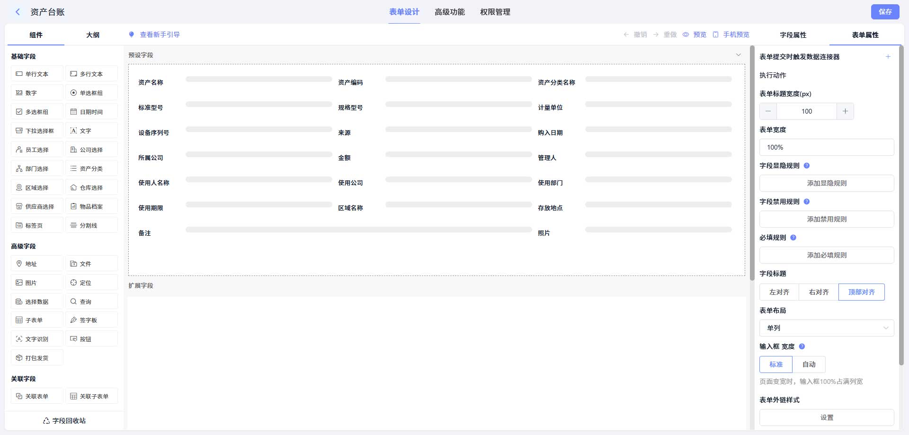Add a 数字 number field
Screen dimensions: 909x435
(x=37, y=93)
